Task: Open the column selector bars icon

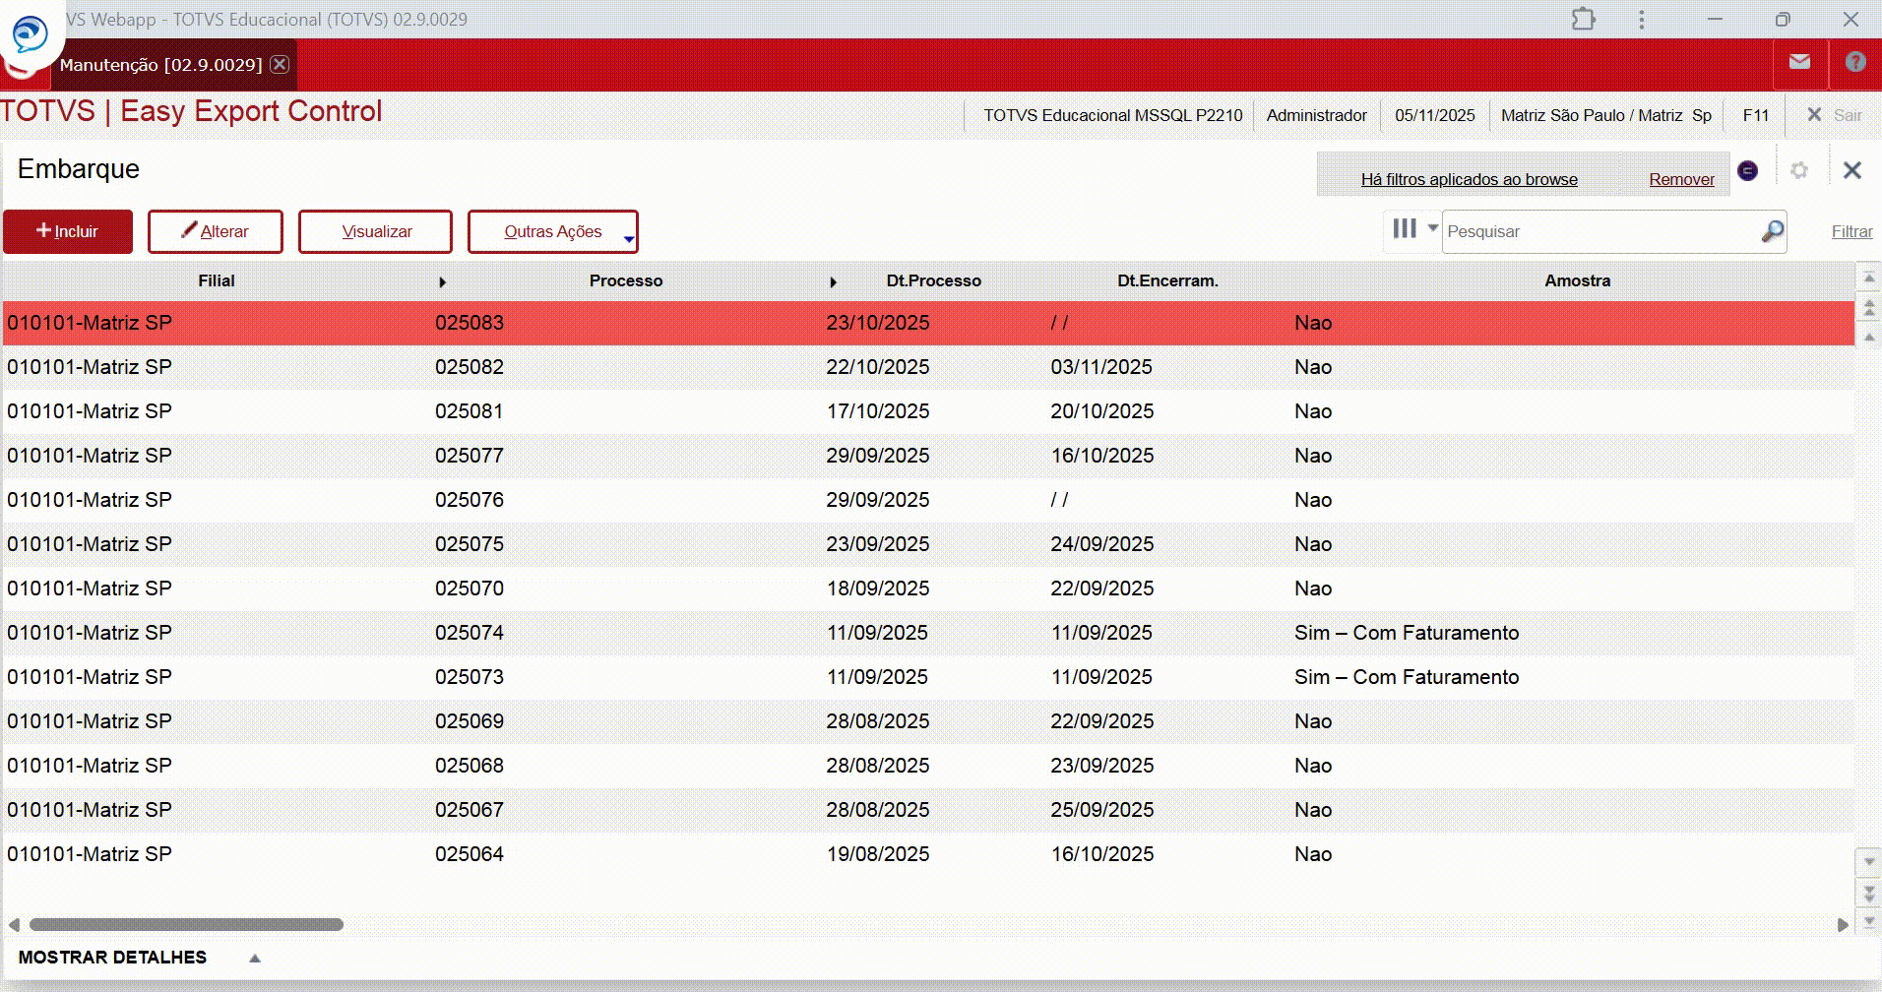Action: pyautogui.click(x=1405, y=229)
